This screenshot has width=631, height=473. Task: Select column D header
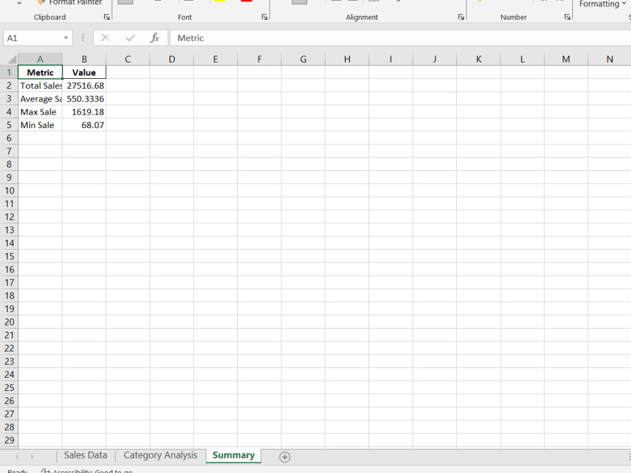pos(172,59)
